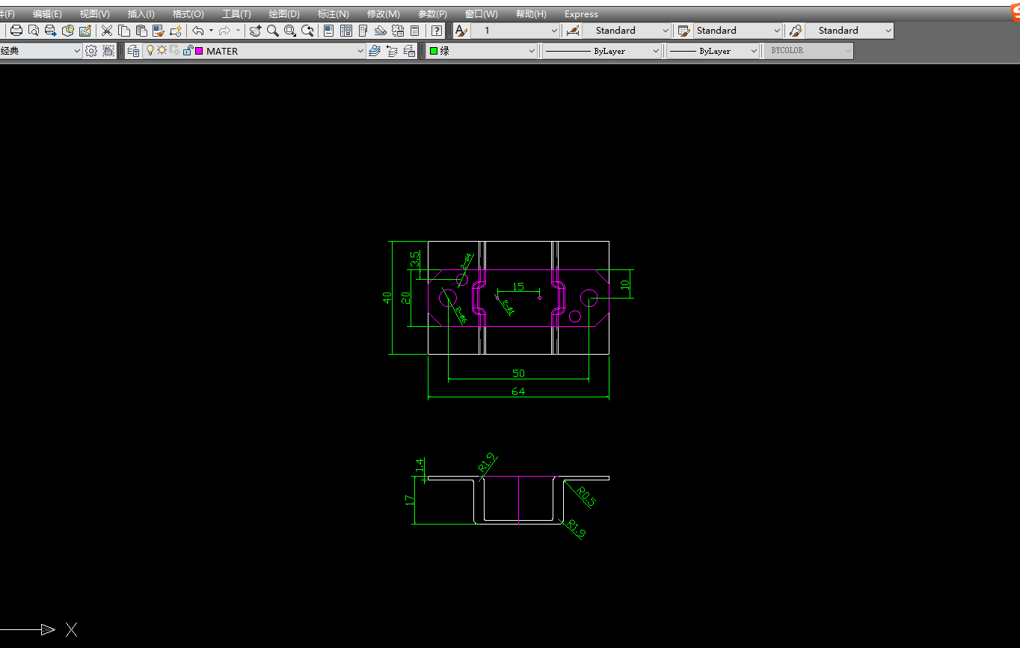1020x648 pixels.
Task: Open the Layer Properties Manager icon
Action: click(x=133, y=51)
